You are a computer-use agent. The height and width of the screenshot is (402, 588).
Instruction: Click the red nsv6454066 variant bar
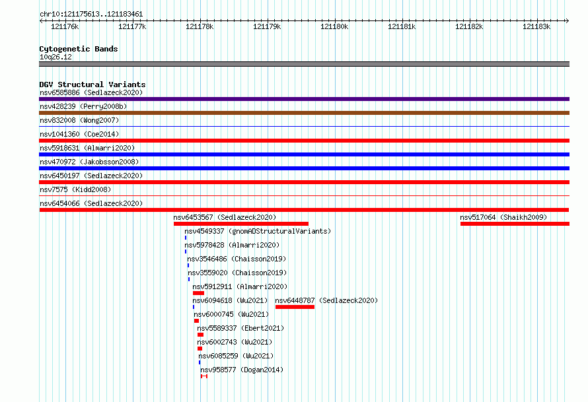(304, 210)
